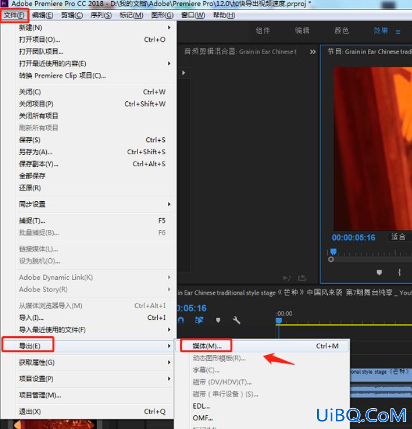
Task: Click audio mixer export icon
Action: 302,278
